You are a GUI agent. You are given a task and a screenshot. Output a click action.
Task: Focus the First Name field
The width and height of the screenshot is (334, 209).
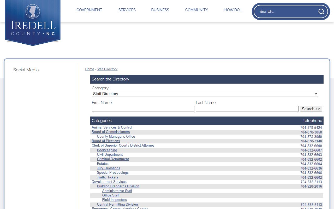click(143, 109)
